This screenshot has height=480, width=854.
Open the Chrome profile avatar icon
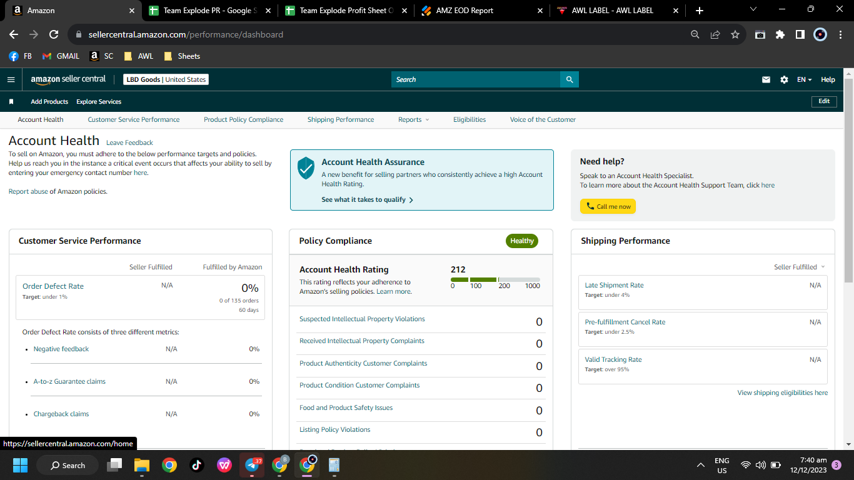[820, 34]
